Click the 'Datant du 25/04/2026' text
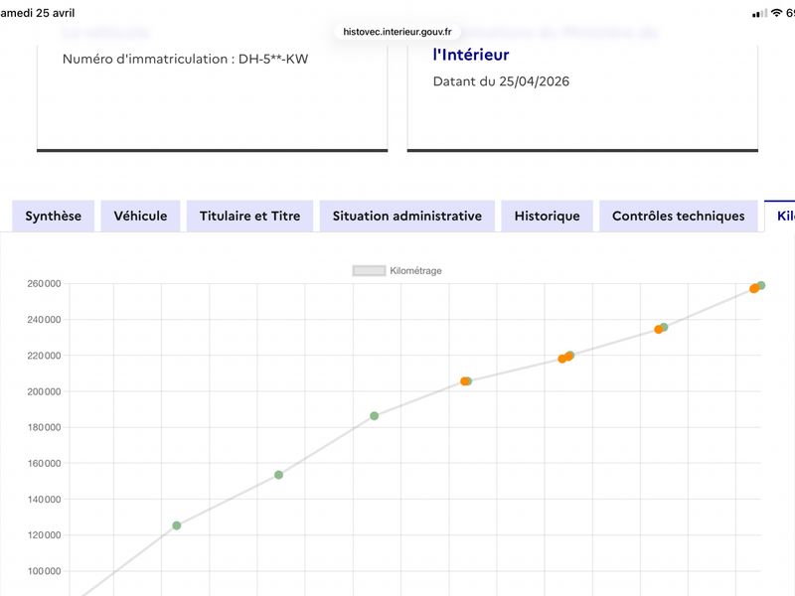Viewport: 795px width, 596px height. [x=501, y=81]
